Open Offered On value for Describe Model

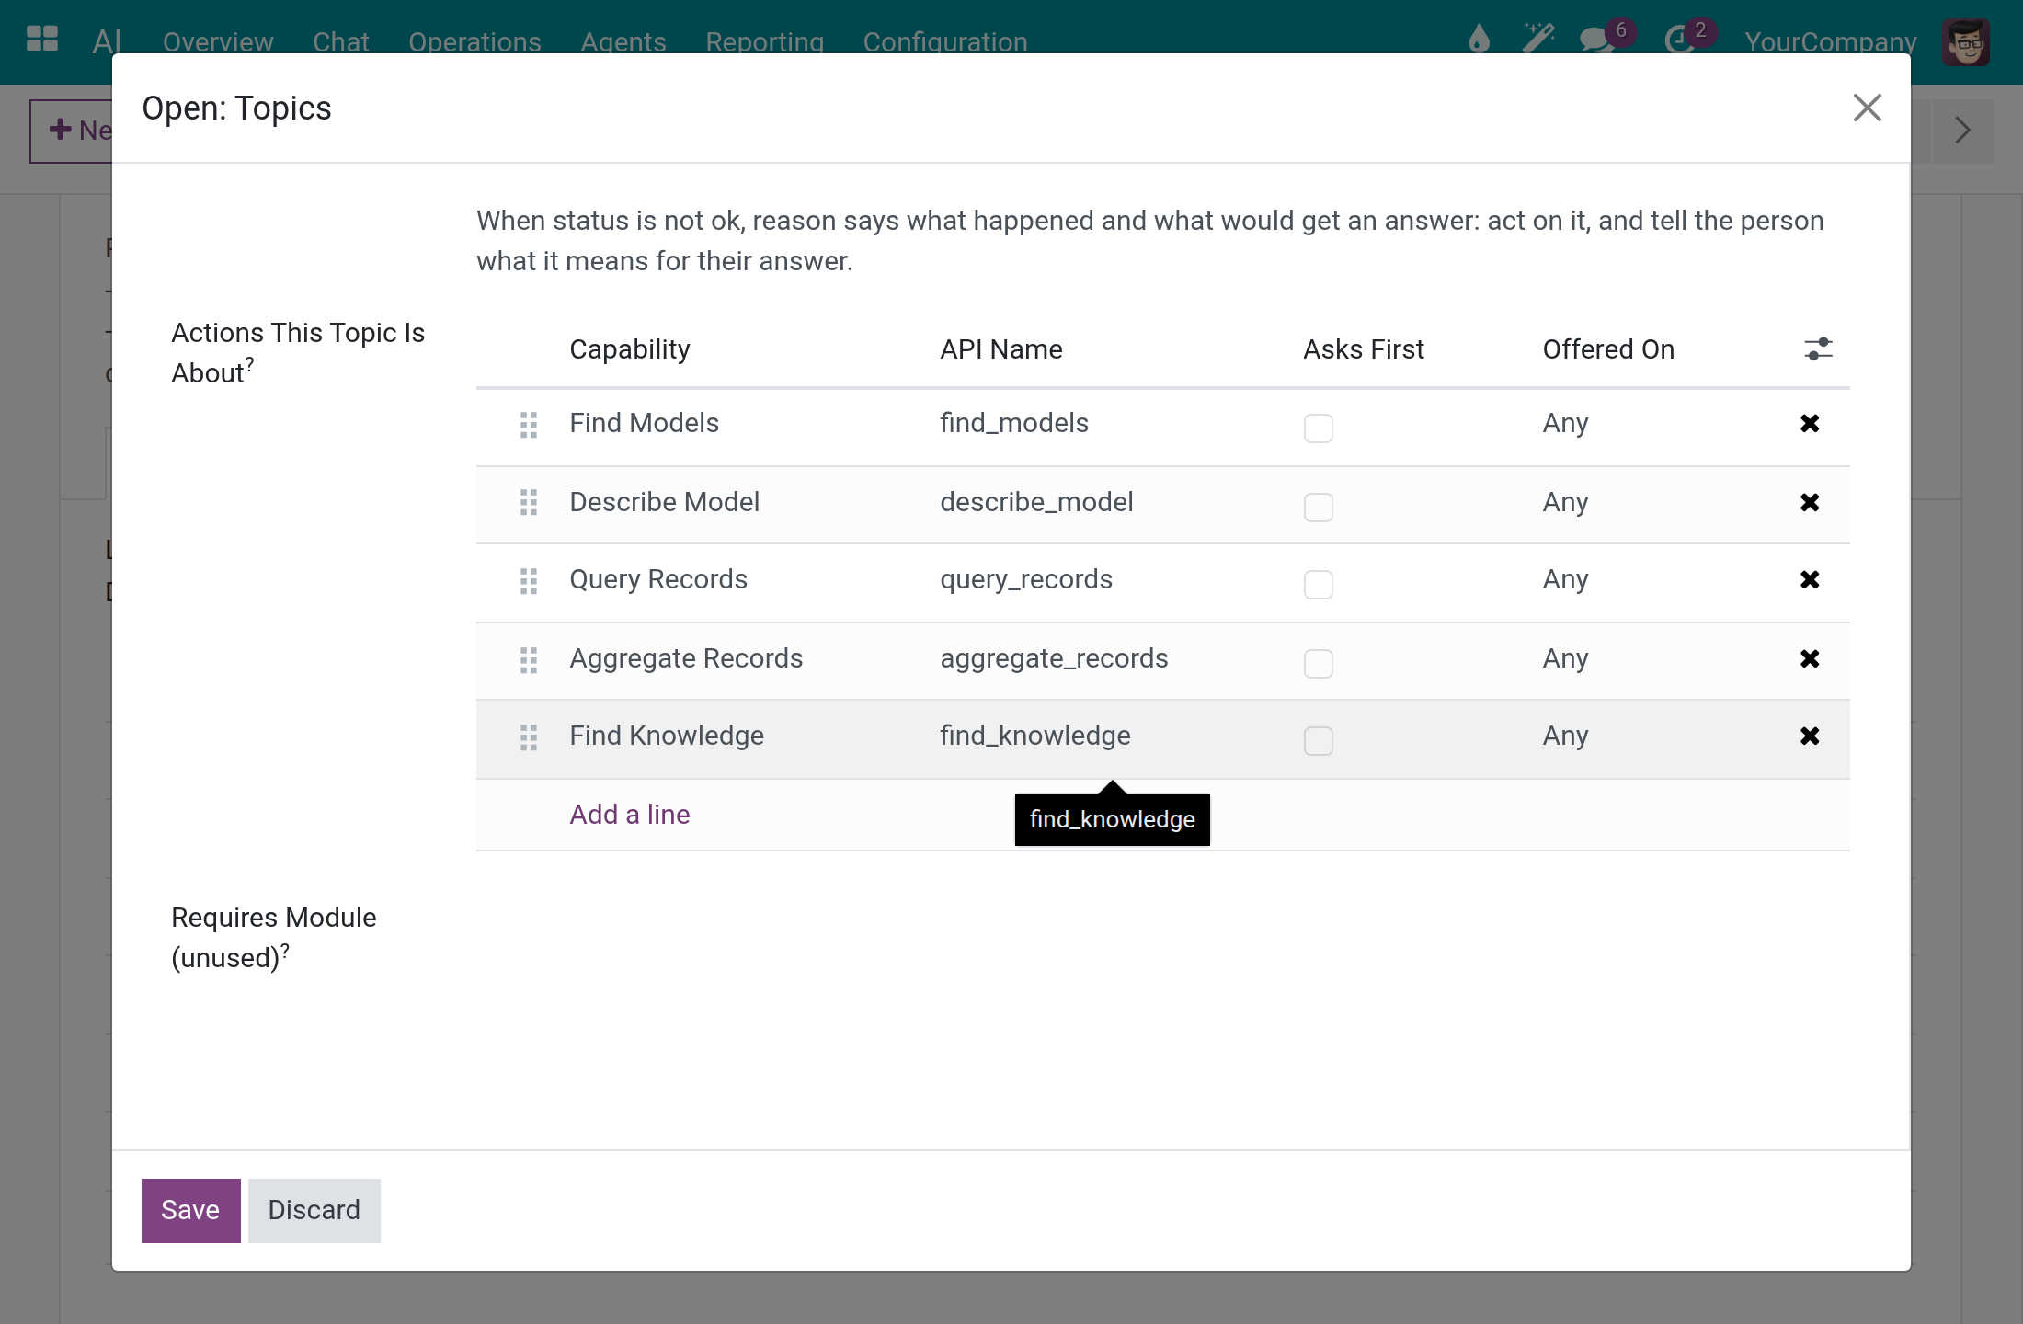tap(1565, 503)
